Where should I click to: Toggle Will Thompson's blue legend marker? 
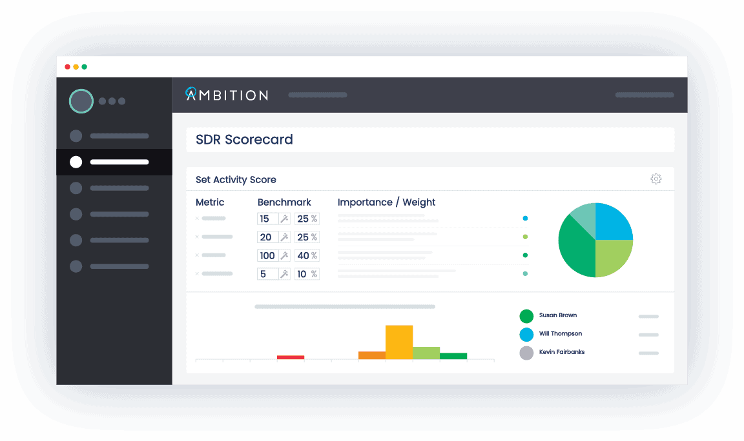point(526,334)
